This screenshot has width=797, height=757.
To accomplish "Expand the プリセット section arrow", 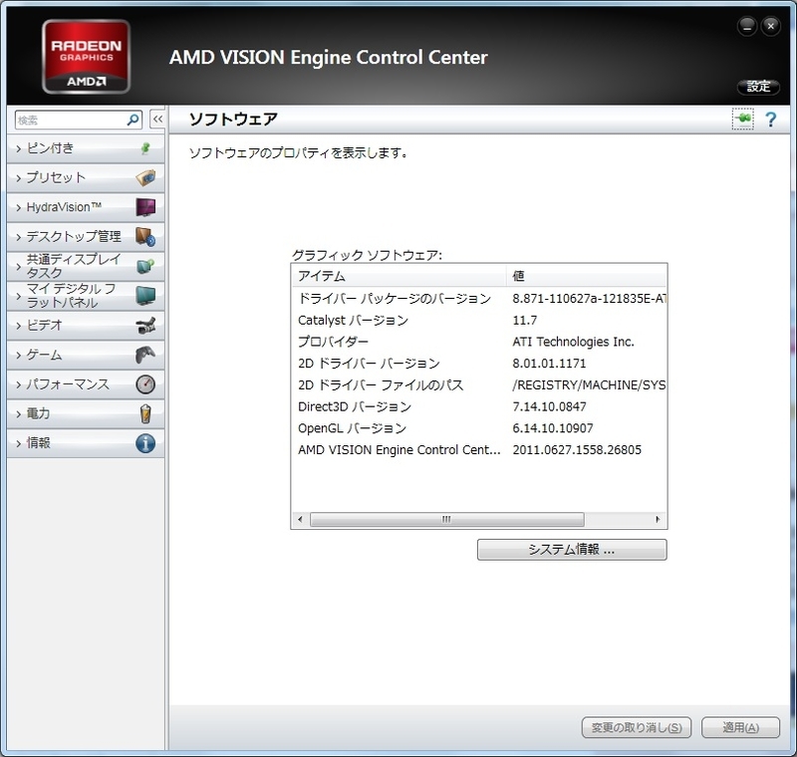I will (x=18, y=178).
